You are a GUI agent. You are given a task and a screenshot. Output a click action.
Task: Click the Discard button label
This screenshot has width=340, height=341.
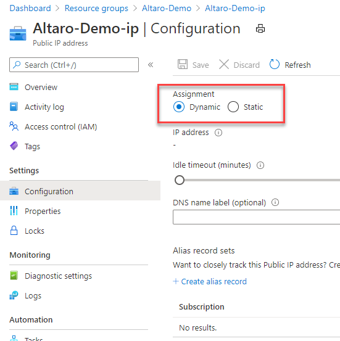247,65
